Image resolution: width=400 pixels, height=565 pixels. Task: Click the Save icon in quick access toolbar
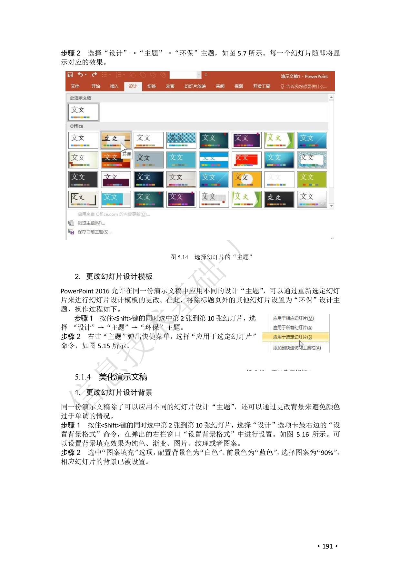click(70, 75)
